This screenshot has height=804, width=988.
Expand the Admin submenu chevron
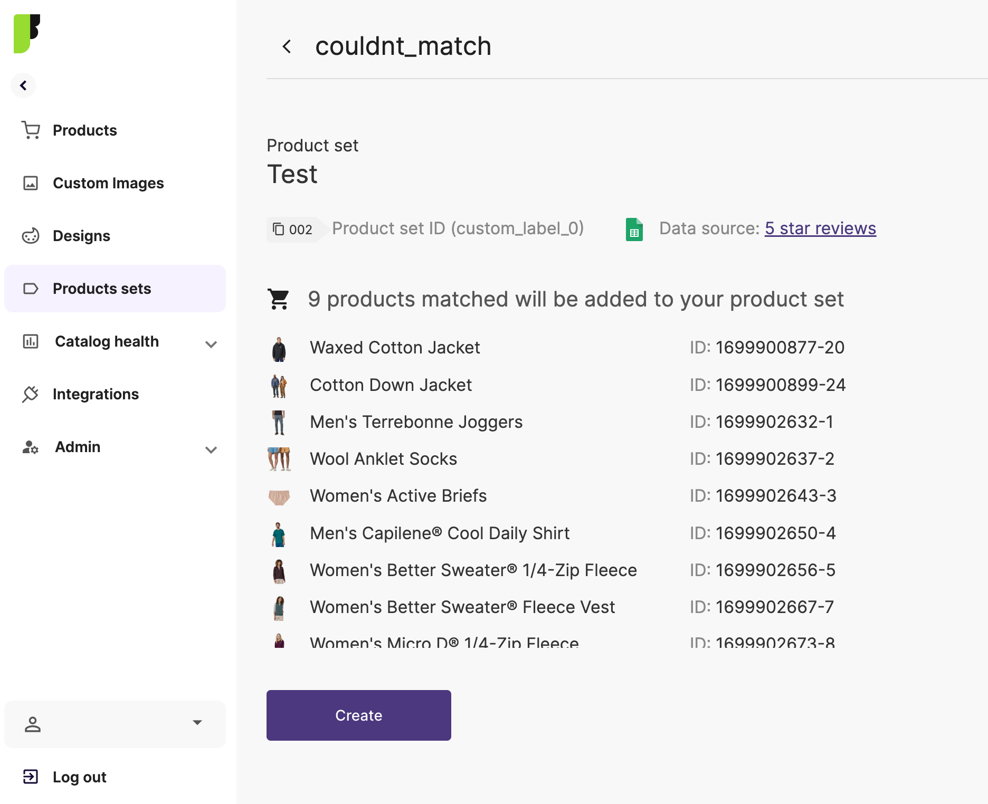coord(211,449)
